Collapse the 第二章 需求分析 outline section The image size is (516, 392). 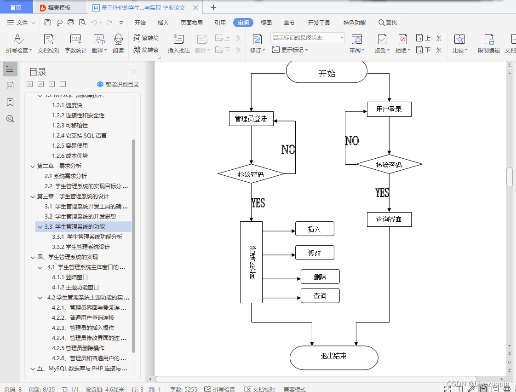[x=32, y=166]
